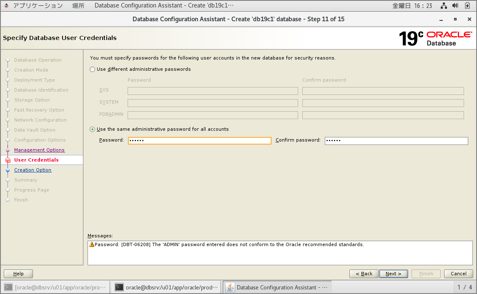Screen dimensions: 477x294
Task: Click the Next button
Action: tap(393, 274)
